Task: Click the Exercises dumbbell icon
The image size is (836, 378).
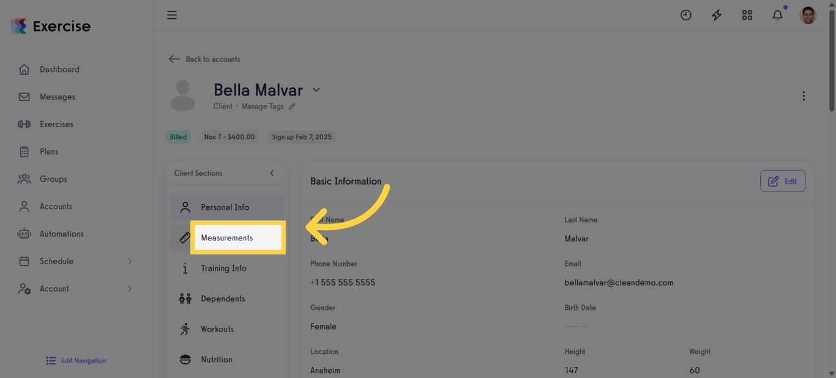Action: [x=24, y=124]
